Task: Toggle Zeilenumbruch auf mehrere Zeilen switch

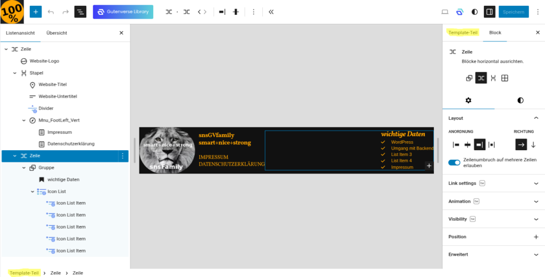Action: [454, 162]
